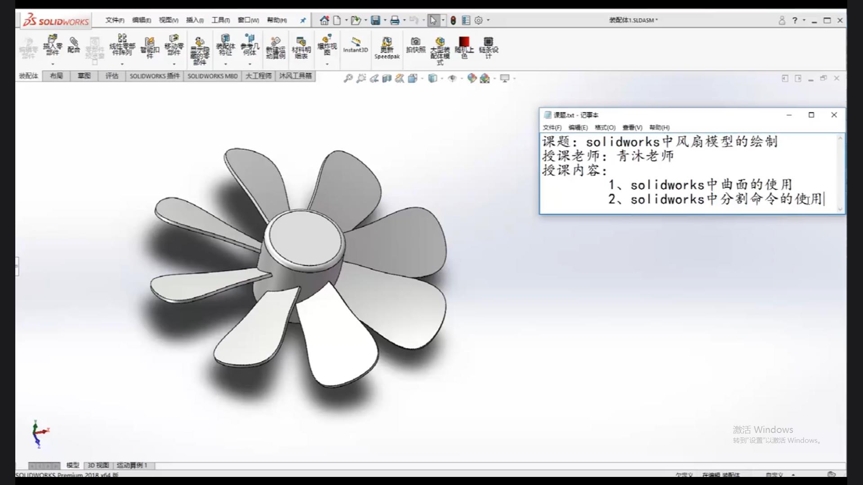Expand the Open file dropdown arrow
This screenshot has width=863, height=485.
365,20
